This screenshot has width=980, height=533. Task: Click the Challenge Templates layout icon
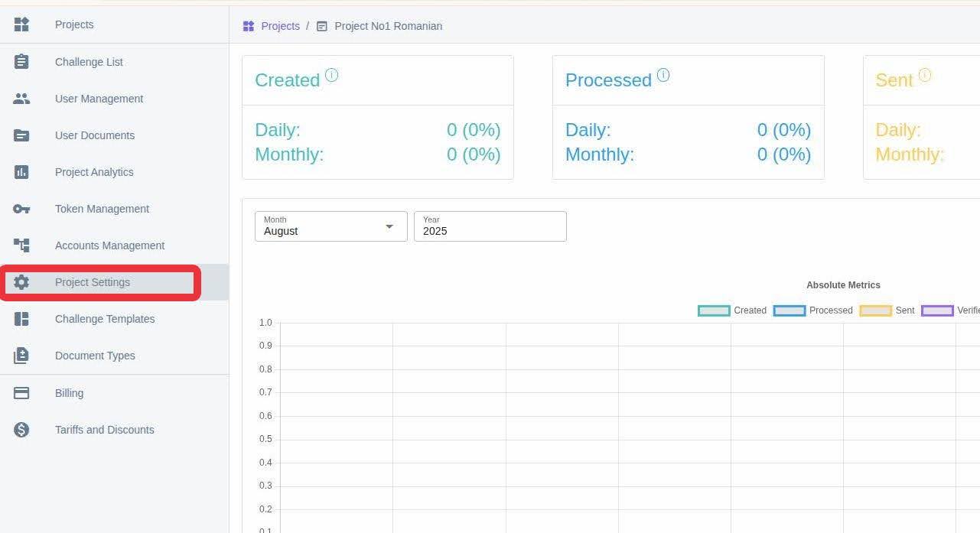(21, 319)
